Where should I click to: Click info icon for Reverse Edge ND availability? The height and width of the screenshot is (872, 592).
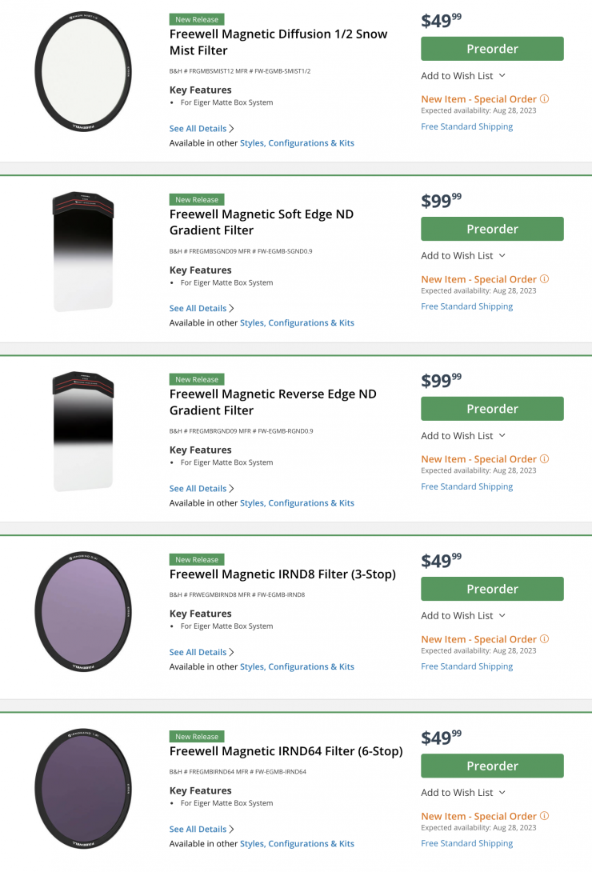tap(545, 459)
